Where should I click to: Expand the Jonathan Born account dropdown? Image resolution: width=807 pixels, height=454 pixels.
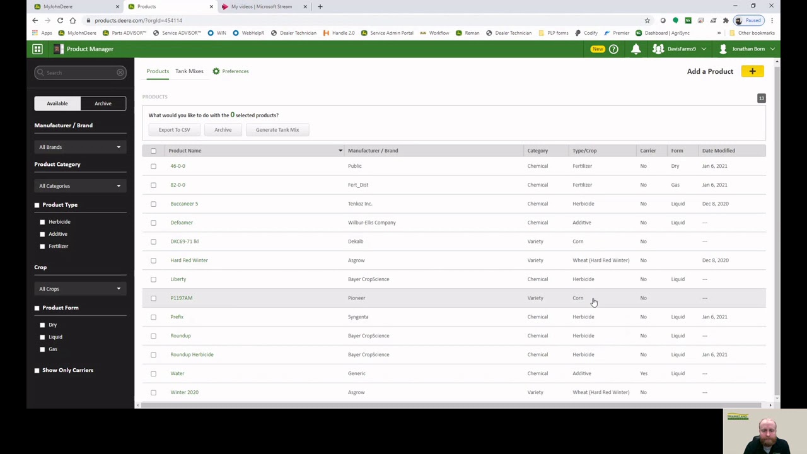772,49
